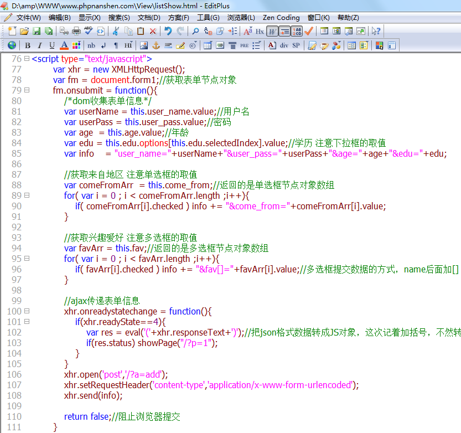Toggle Word Wrap (W) button

(x=272, y=31)
